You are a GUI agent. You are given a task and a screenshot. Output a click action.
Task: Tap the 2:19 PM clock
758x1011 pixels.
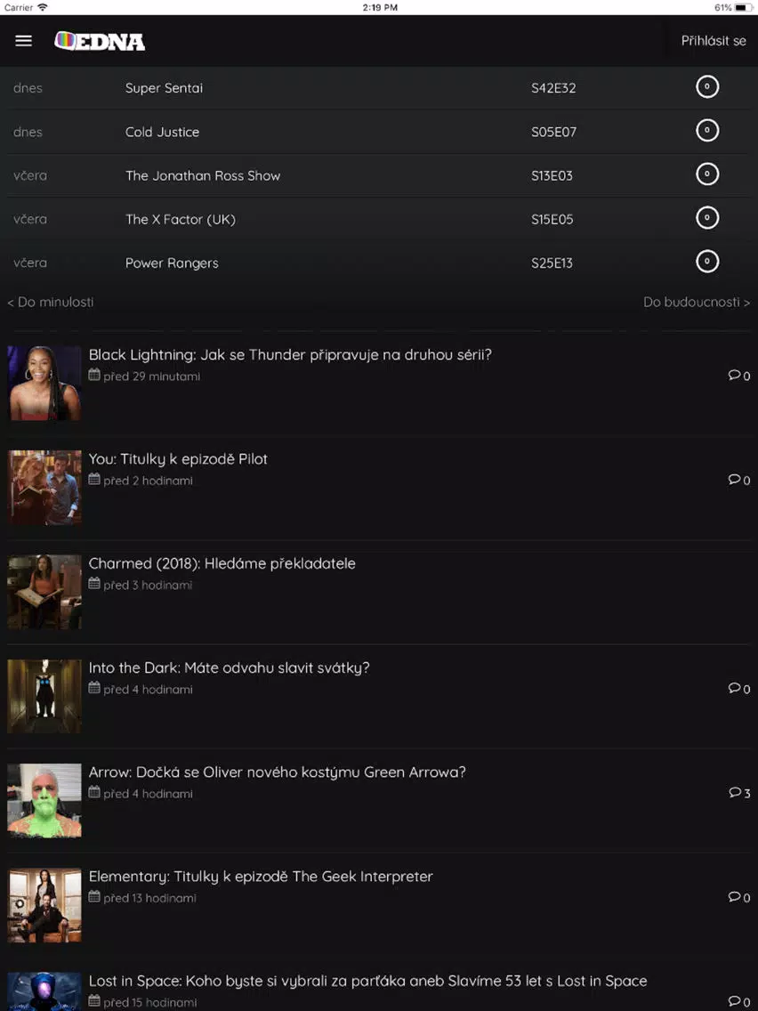click(x=380, y=8)
